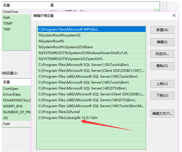
Task: Select the Java\jdk-12.0.1\bin path entry
Action: click(92, 118)
